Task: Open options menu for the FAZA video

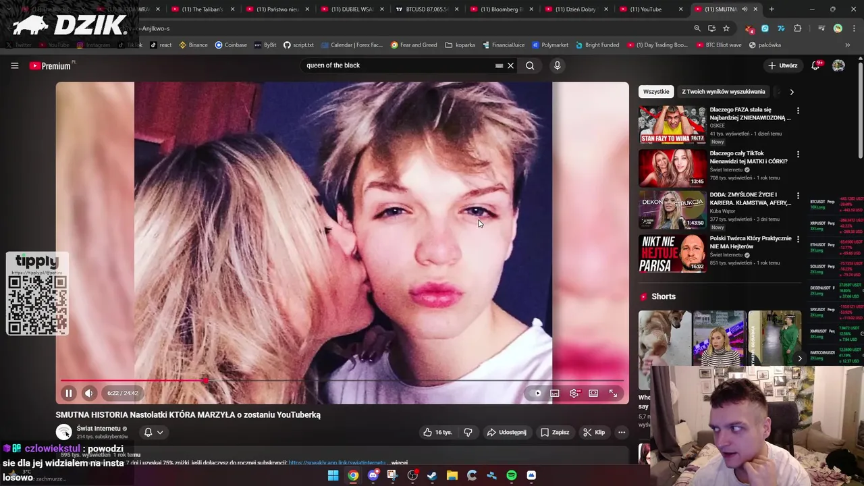Action: pos(798,111)
